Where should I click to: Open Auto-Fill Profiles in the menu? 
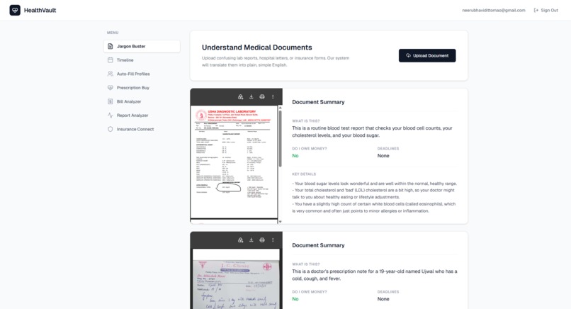(142, 74)
